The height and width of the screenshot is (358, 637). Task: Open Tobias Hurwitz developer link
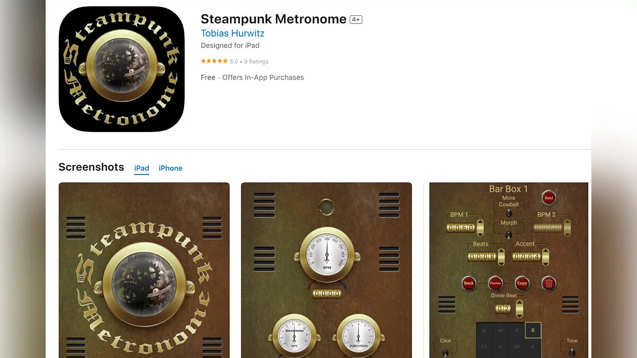click(x=233, y=33)
